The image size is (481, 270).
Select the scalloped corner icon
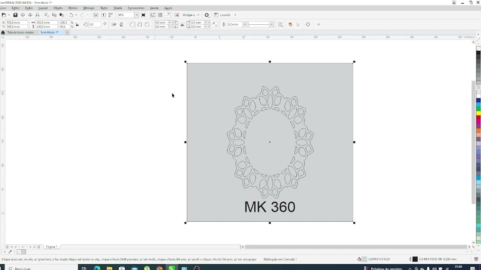(x=139, y=24)
